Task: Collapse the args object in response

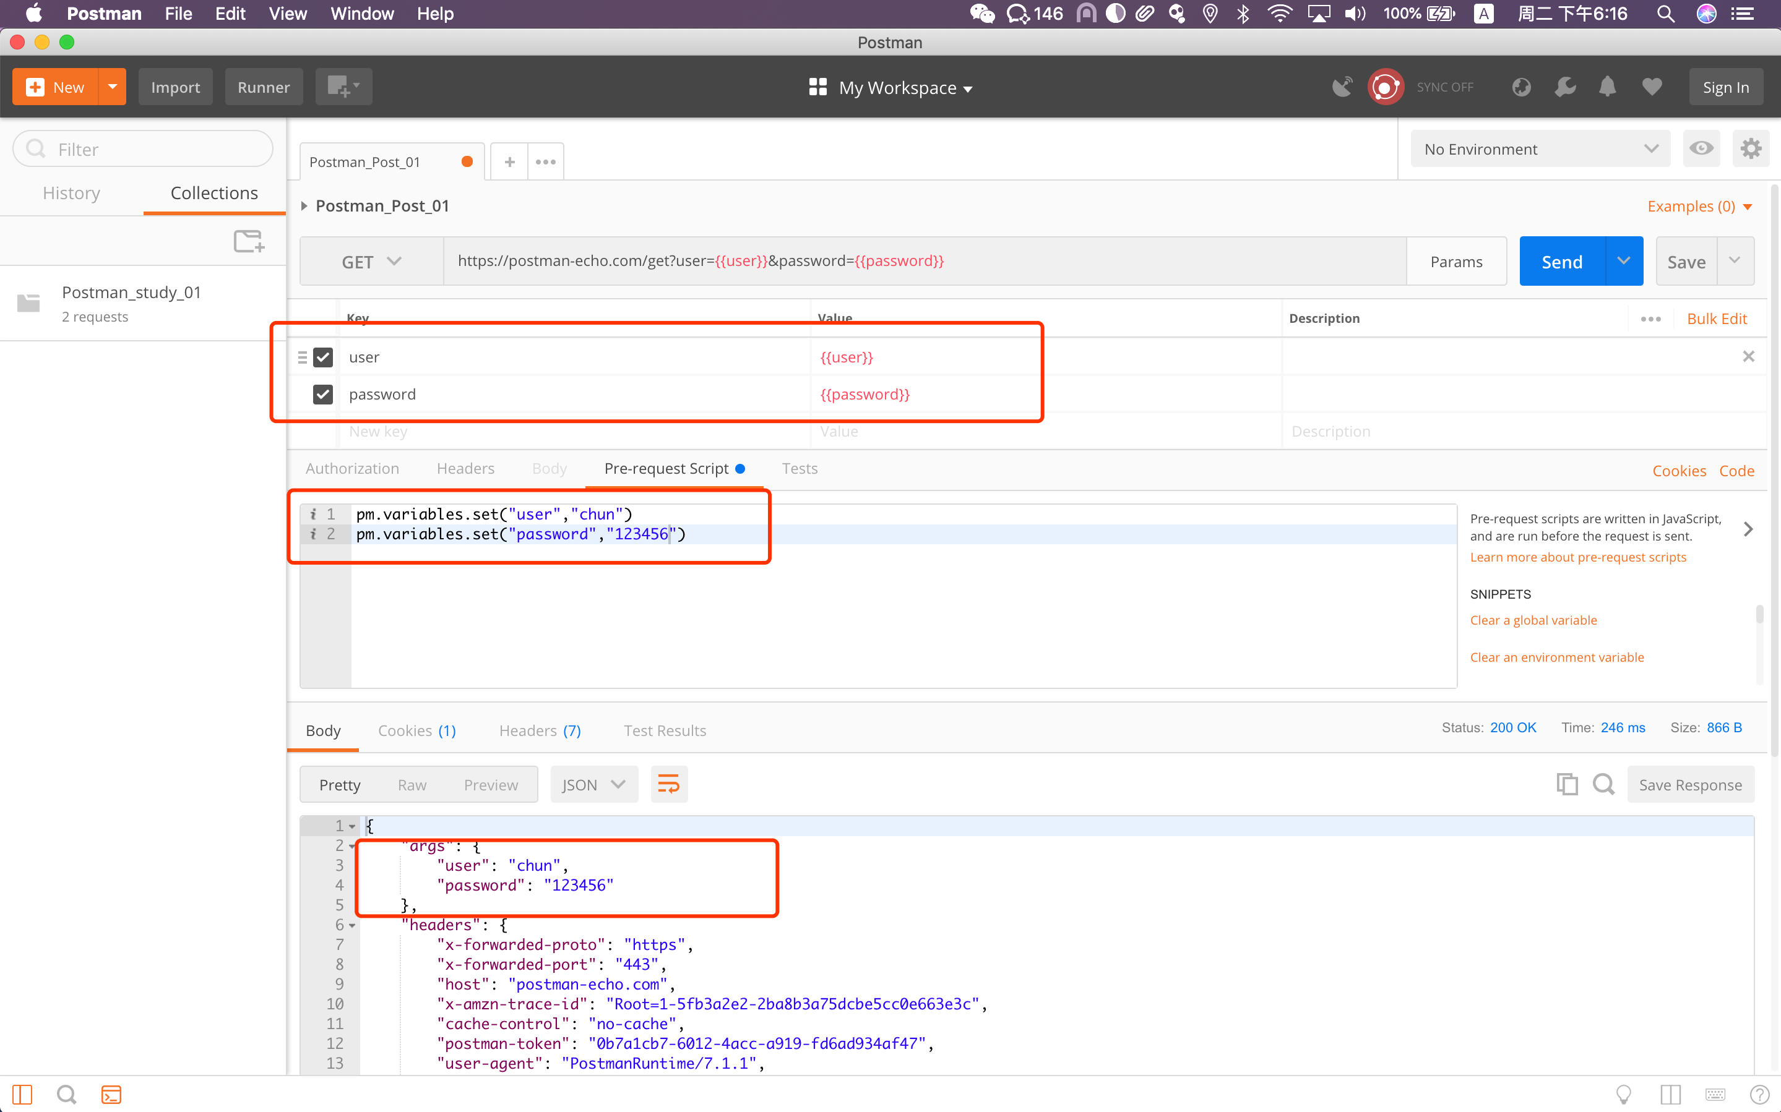Action: [351, 847]
